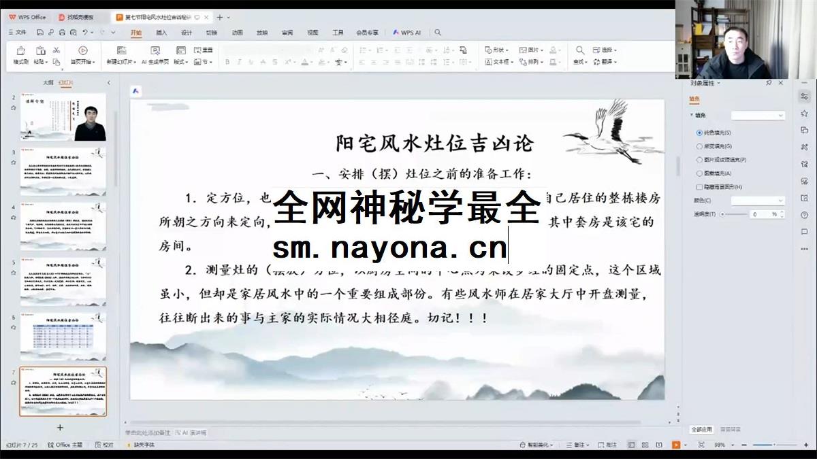Screen dimensions: 817x459
Task: Click the bold B formatting icon
Action: coord(228,62)
